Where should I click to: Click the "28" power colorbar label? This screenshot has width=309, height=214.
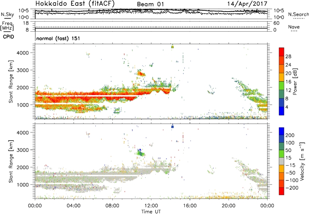tap(288, 56)
